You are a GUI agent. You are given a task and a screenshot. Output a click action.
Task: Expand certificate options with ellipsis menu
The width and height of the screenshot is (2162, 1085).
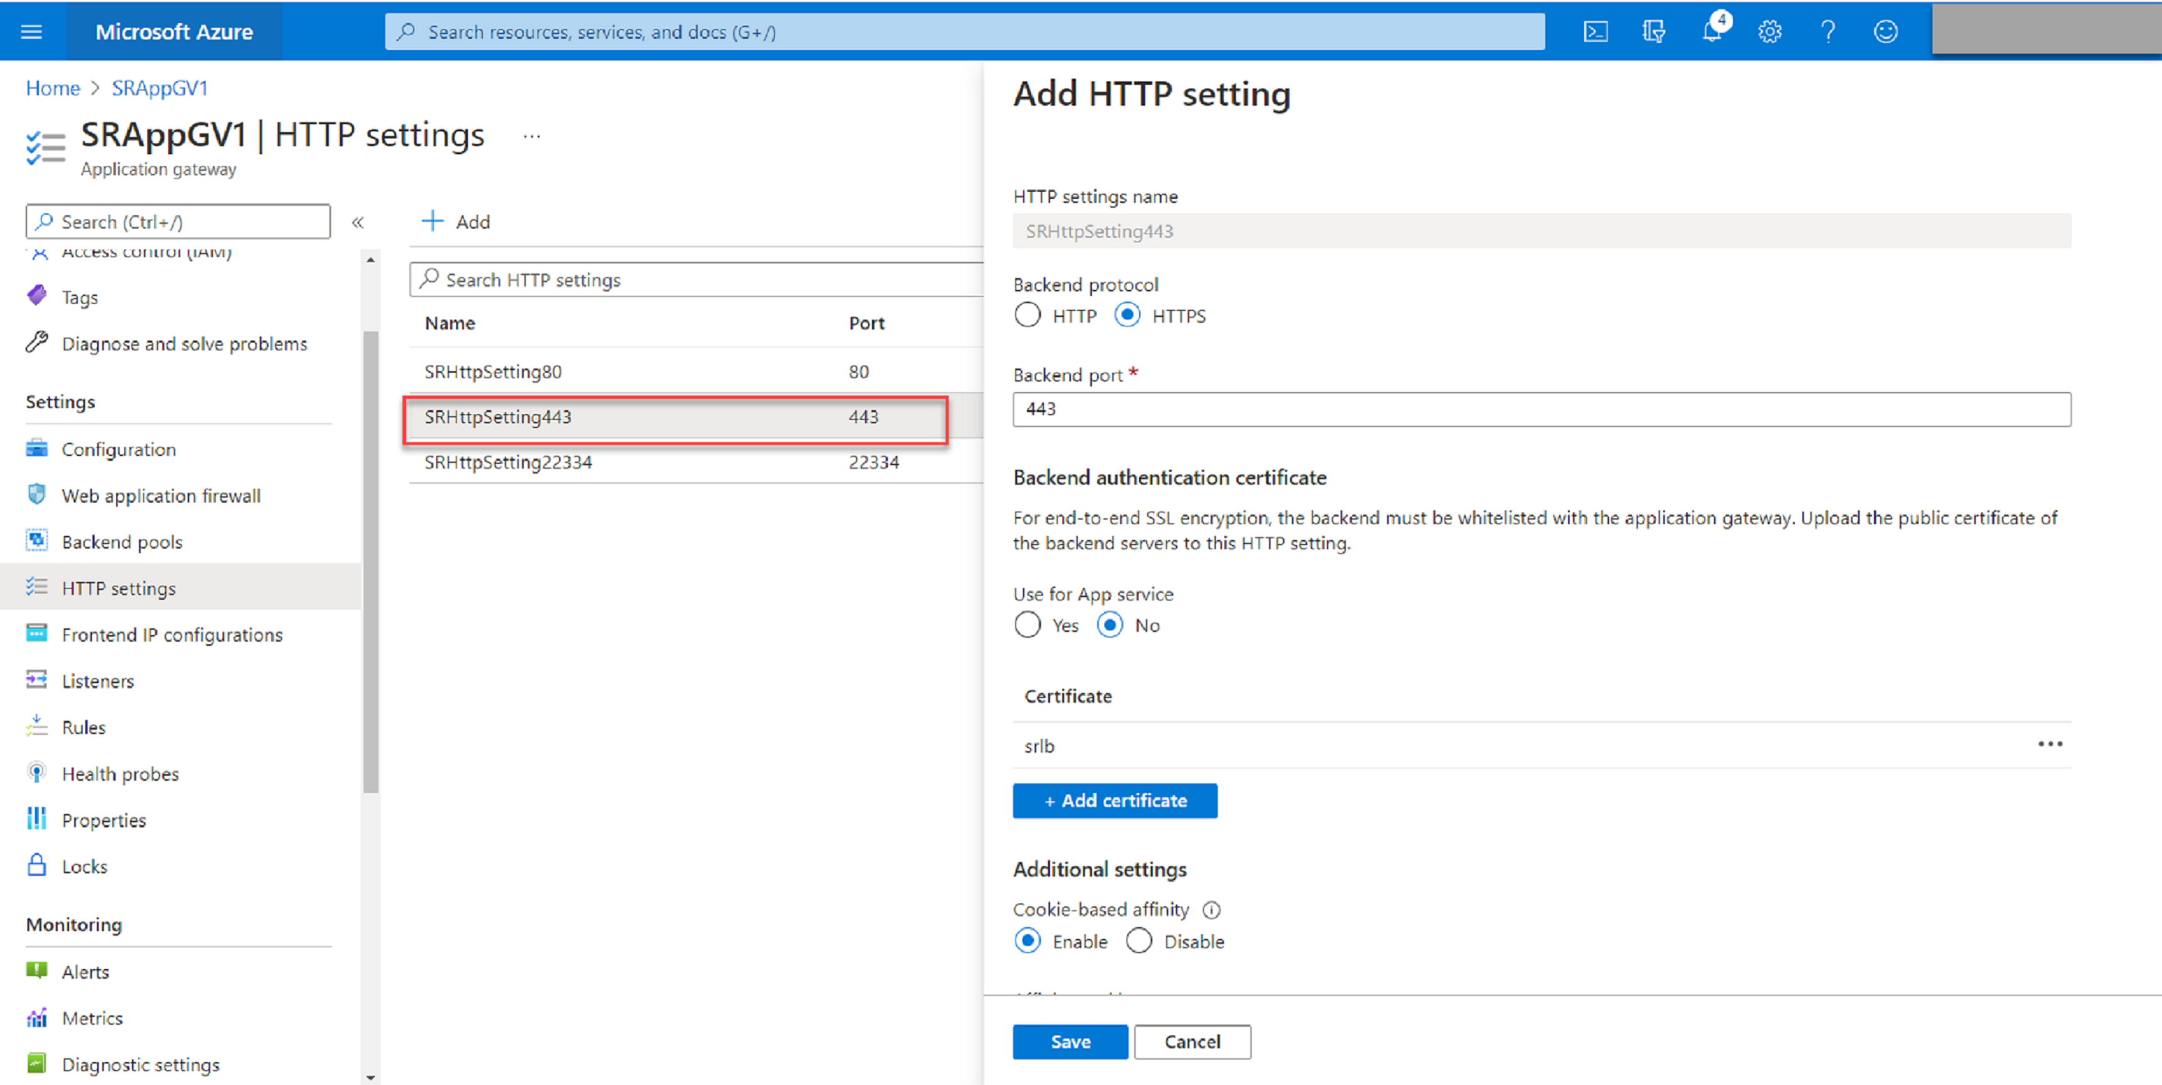pos(2052,743)
